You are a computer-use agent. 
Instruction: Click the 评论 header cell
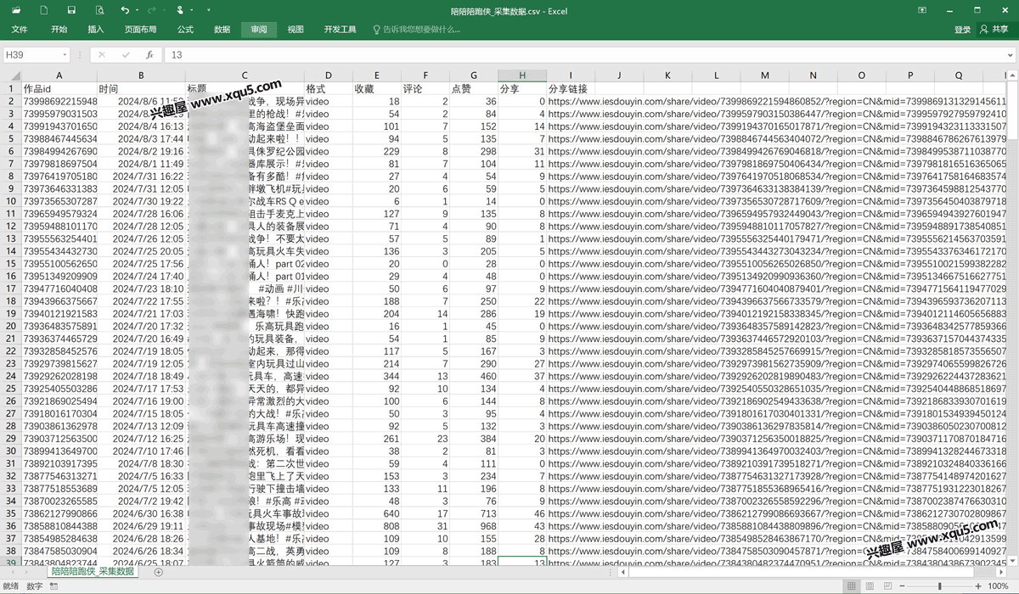(425, 88)
